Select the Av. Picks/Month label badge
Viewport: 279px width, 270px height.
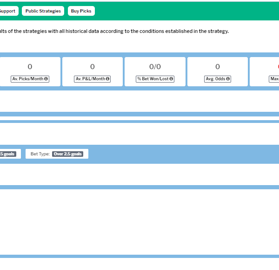[x=30, y=79]
